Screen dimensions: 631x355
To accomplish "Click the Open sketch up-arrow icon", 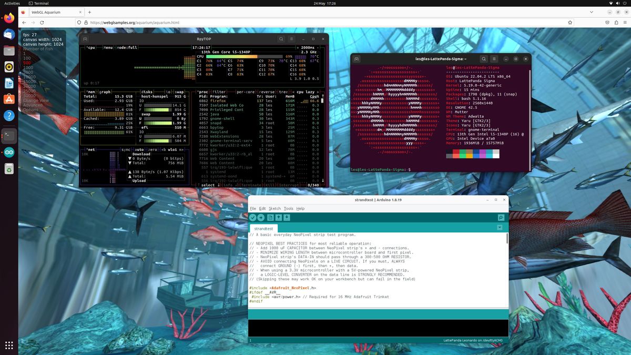I will (x=279, y=217).
